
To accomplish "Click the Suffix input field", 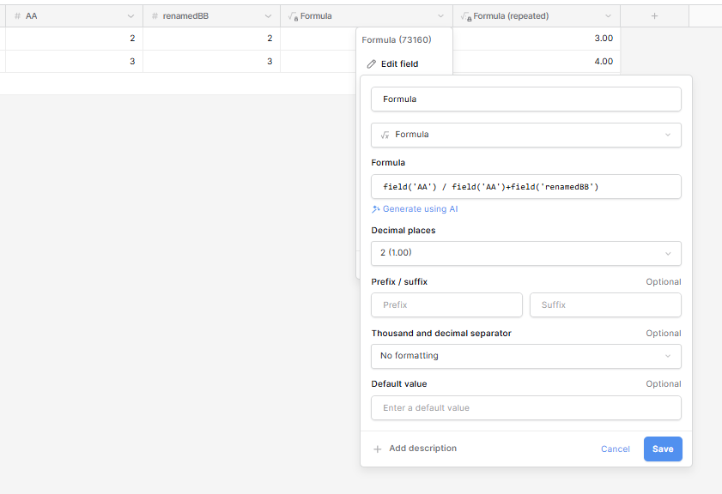I will (x=605, y=305).
